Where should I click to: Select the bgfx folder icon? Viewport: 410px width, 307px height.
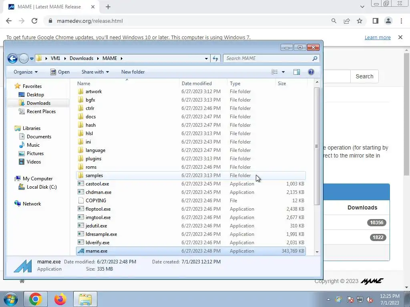tap(81, 100)
